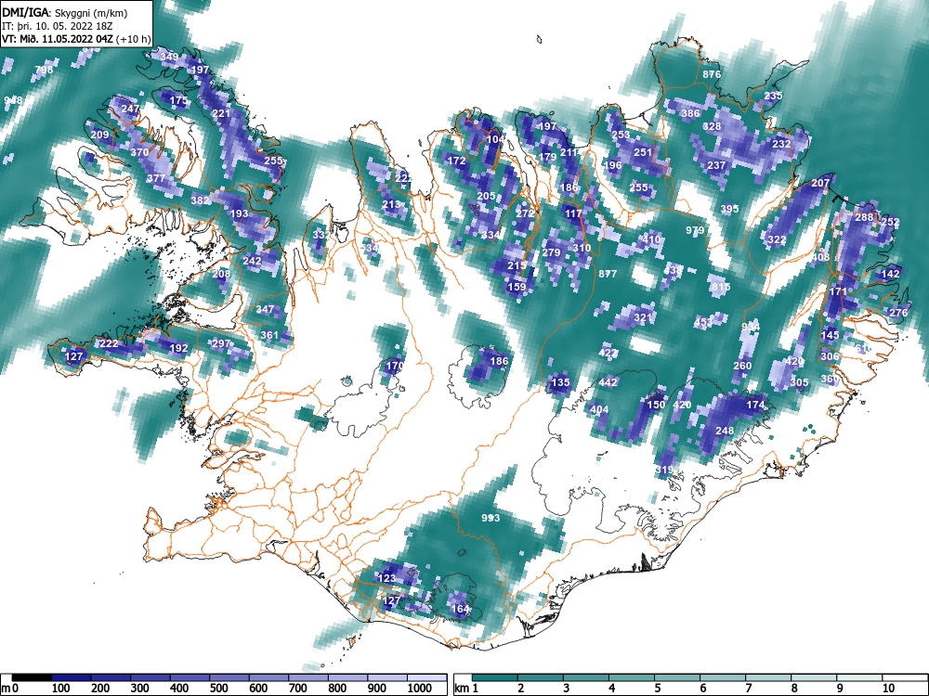The image size is (929, 696).
Task: Click the visibility value 979
Action: point(695,230)
